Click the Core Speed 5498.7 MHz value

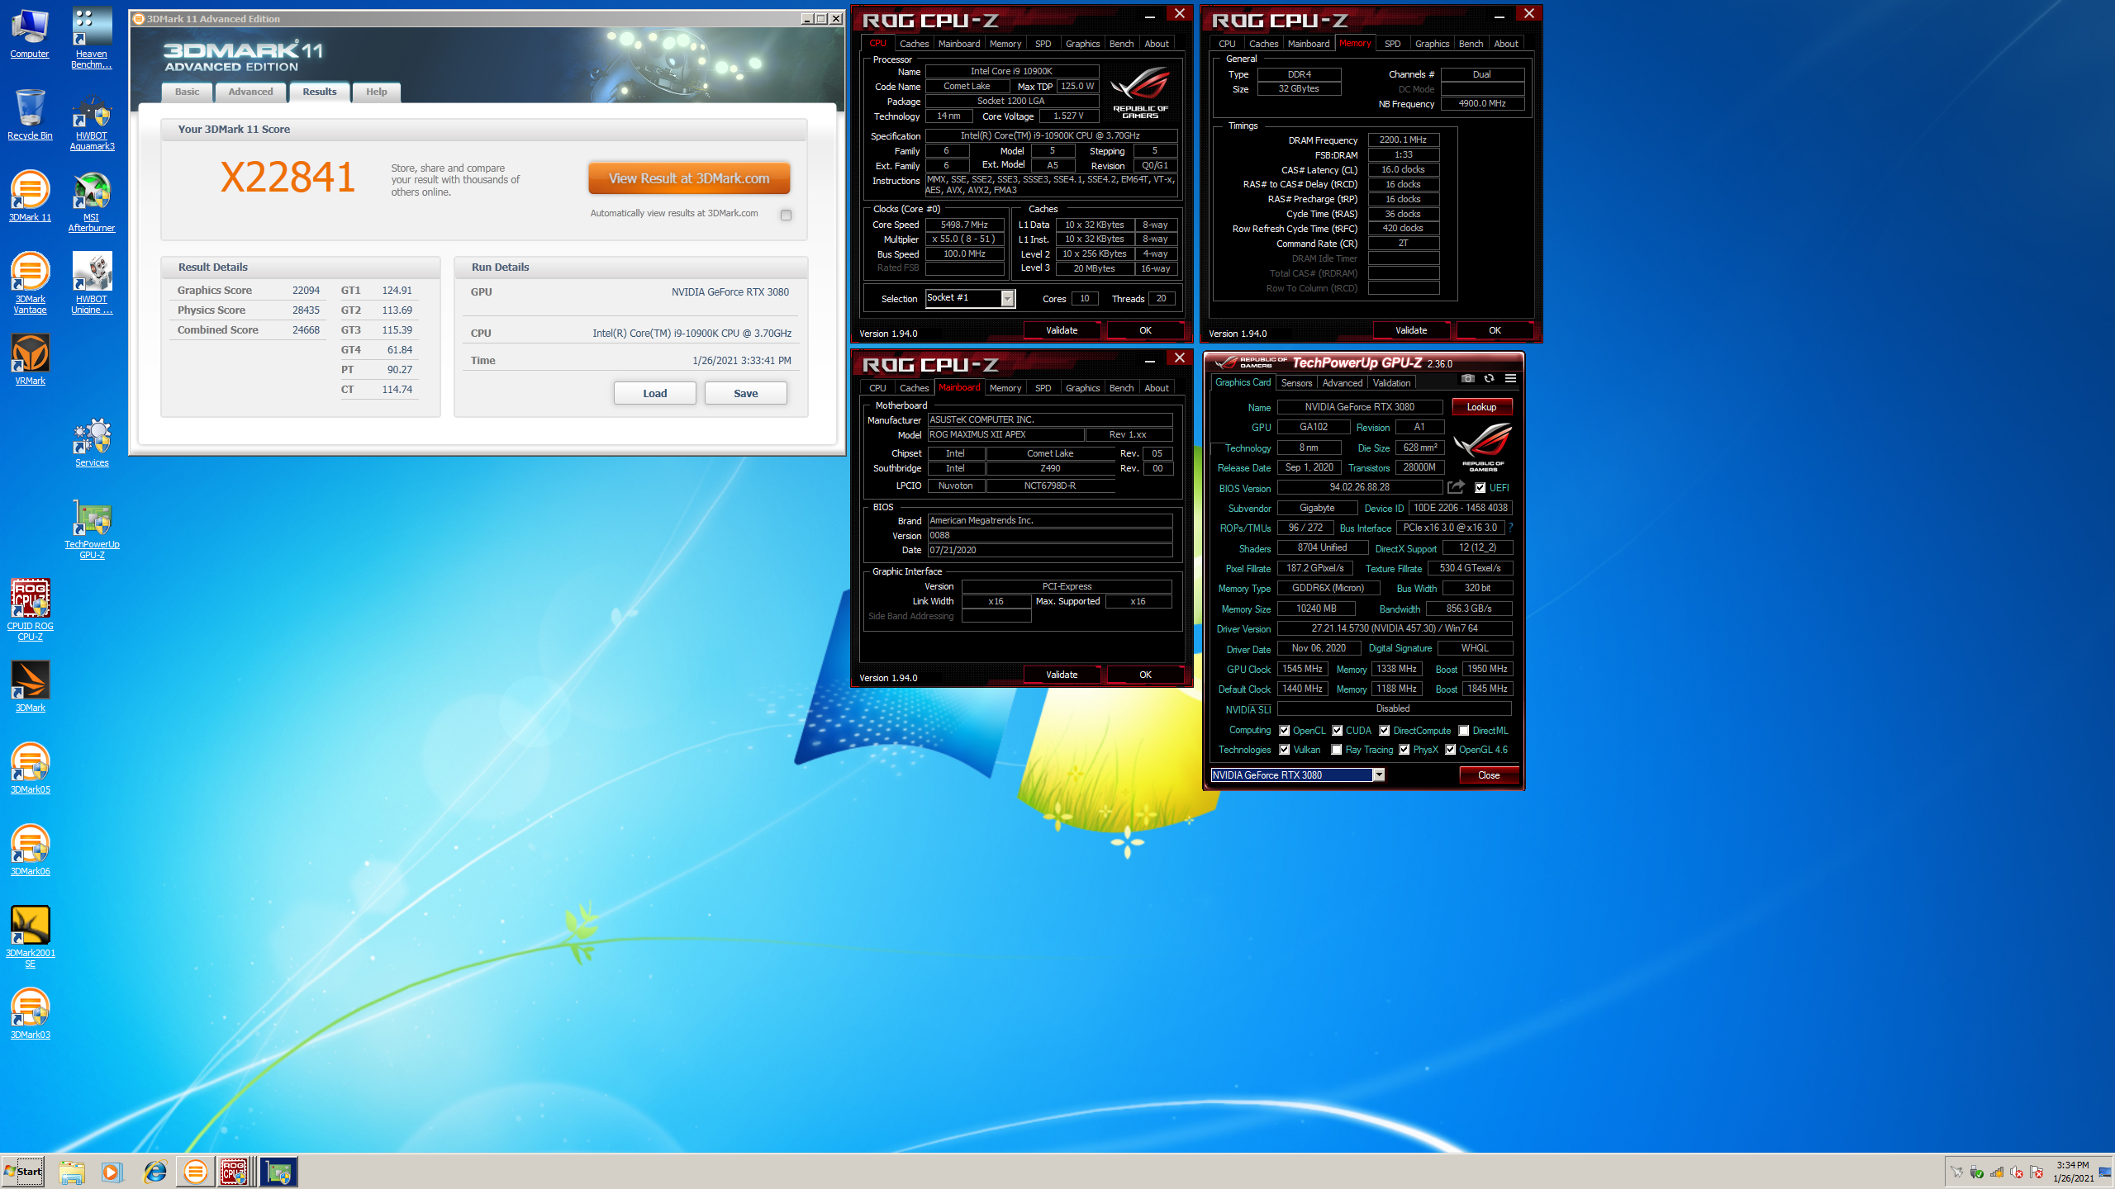click(x=964, y=225)
